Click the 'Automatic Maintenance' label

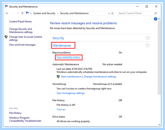click(66, 64)
